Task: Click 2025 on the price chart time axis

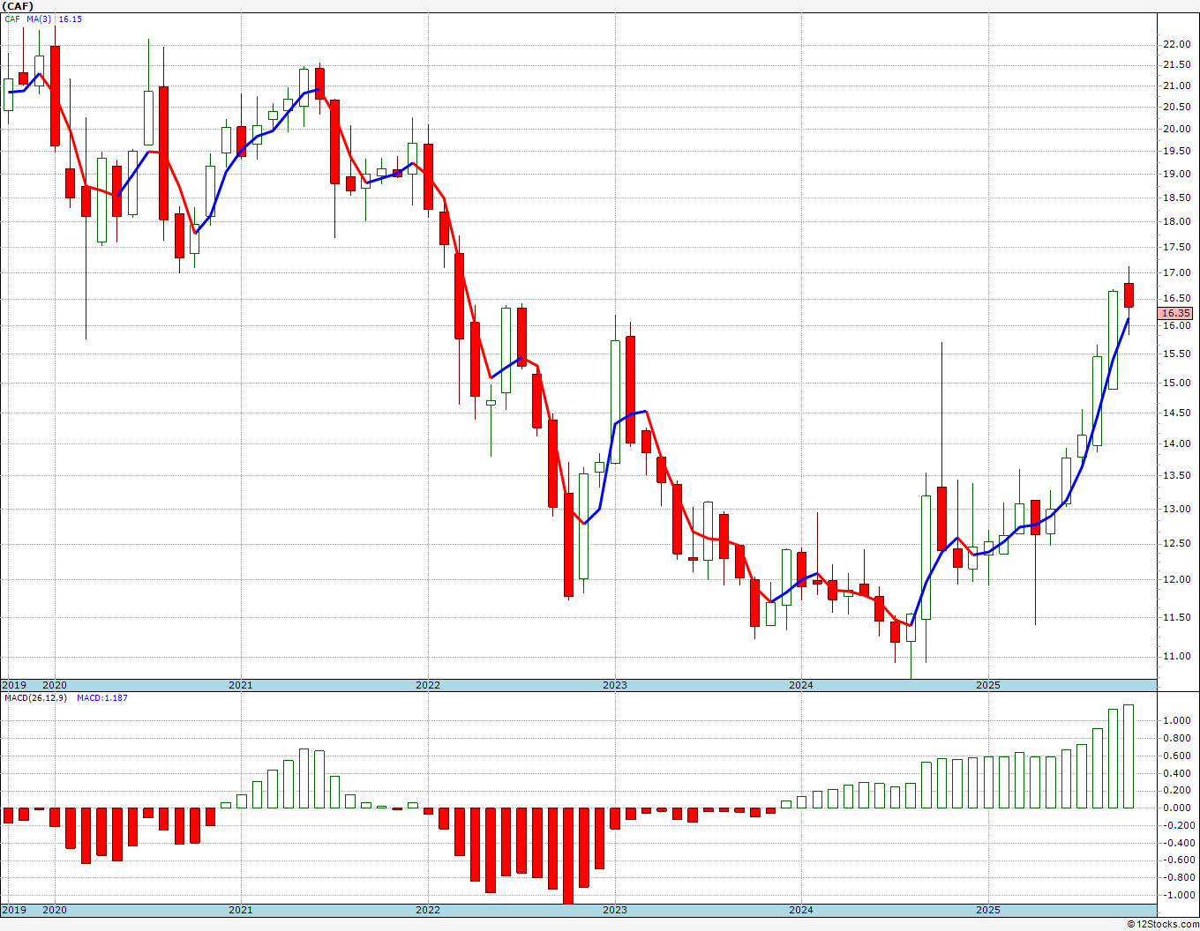Action: tap(988, 685)
